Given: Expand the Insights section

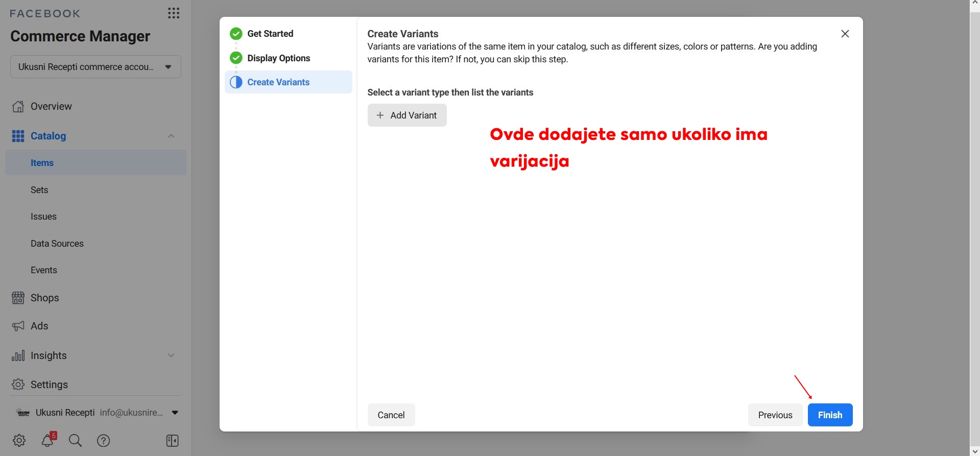Looking at the screenshot, I should [x=171, y=355].
